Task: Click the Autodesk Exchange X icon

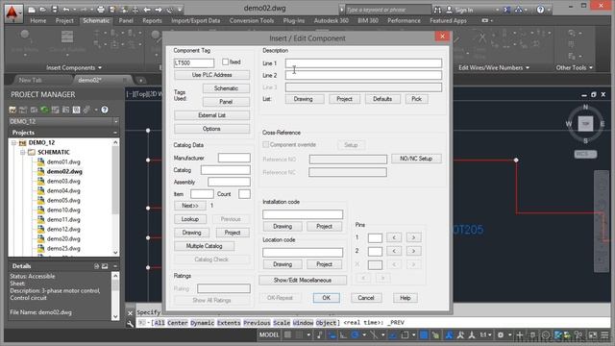Action: pyautogui.click(x=506, y=10)
